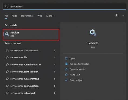128x100 pixels.
Task: Open the Services best match result
Action: (x=31, y=35)
